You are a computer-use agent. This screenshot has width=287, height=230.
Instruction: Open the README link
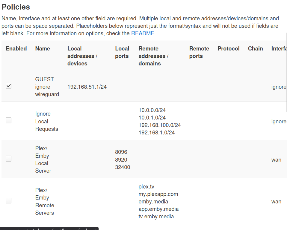click(143, 33)
